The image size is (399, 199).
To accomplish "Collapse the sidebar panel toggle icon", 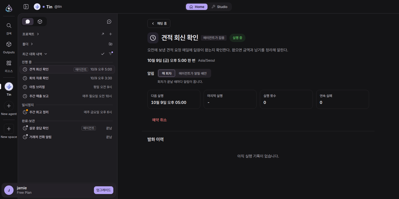I will coord(26,7).
